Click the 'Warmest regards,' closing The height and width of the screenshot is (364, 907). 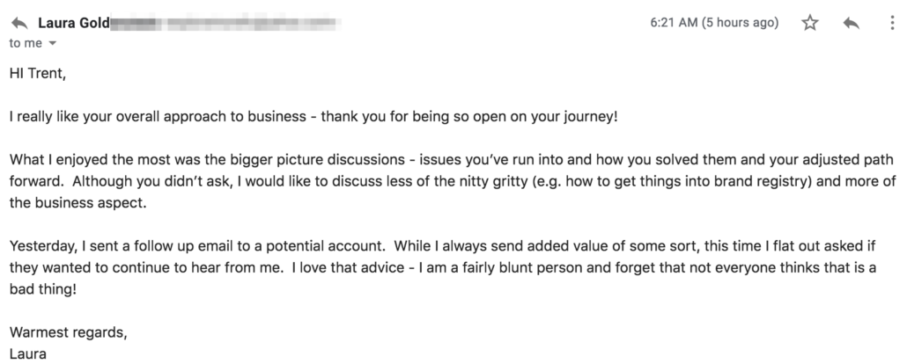click(x=69, y=332)
